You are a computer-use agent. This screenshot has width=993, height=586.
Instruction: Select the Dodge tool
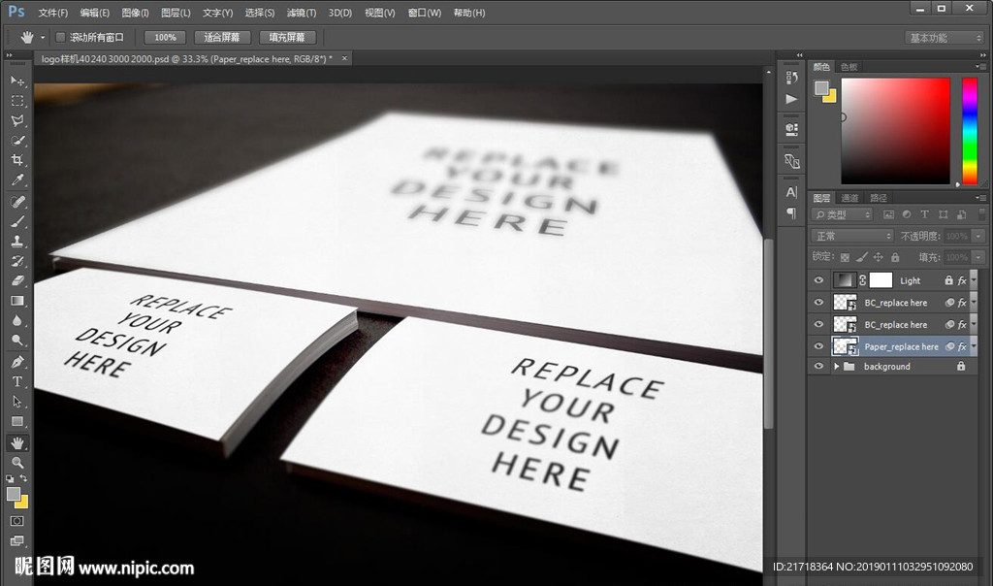coord(17,341)
